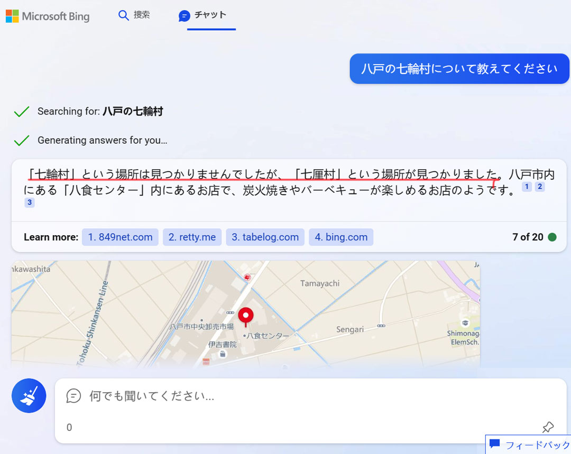Click the chat bubble icon in header
Image resolution: width=571 pixels, height=454 pixels.
tap(185, 16)
